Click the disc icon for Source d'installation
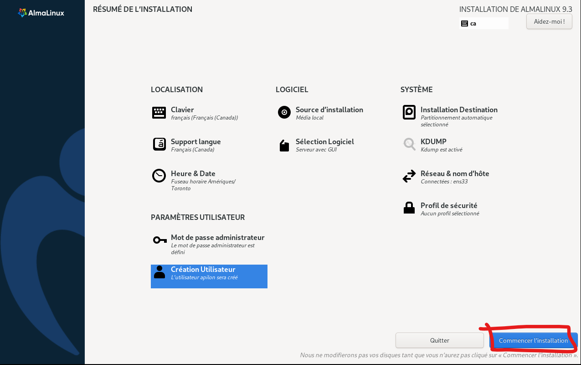Screen dimensions: 581x365 pos(284,112)
